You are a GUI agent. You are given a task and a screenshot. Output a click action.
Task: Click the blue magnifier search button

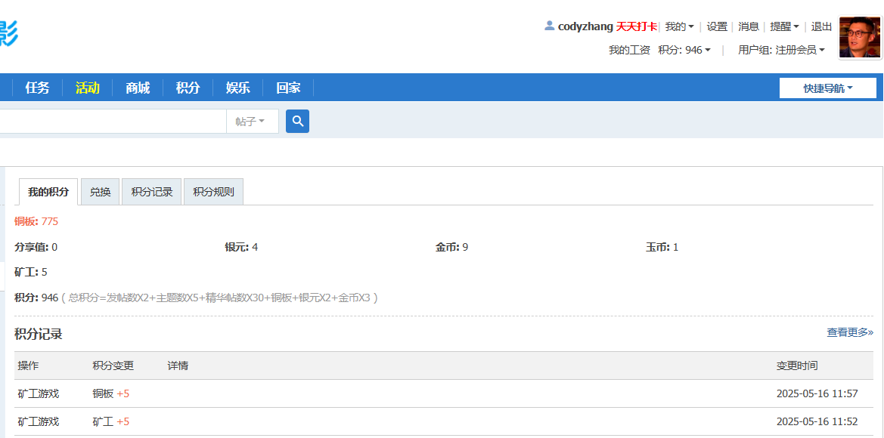click(x=297, y=121)
